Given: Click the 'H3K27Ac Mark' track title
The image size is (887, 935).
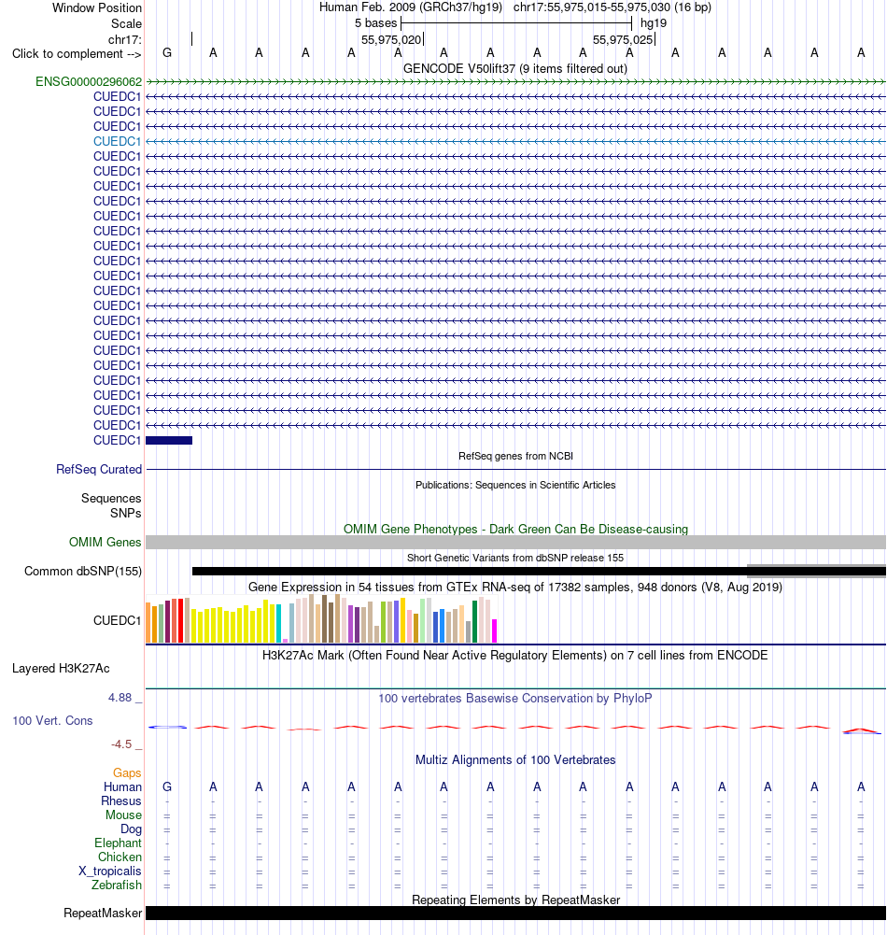Looking at the screenshot, I should (515, 656).
